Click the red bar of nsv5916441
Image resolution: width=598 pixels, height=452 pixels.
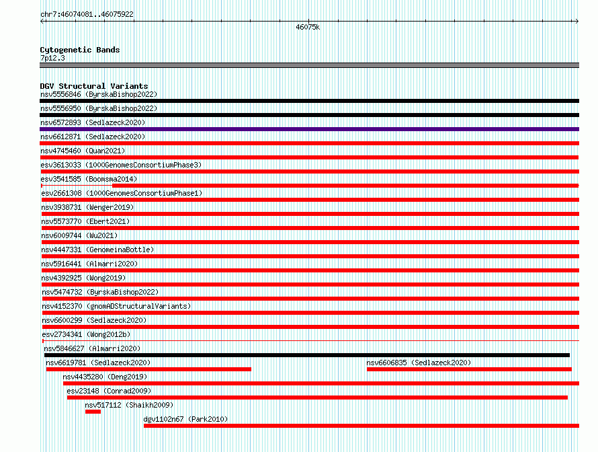coord(310,270)
